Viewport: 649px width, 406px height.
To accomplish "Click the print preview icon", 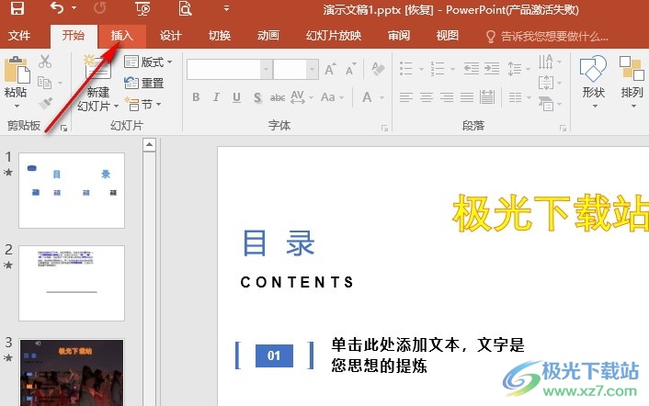I will click(185, 8).
